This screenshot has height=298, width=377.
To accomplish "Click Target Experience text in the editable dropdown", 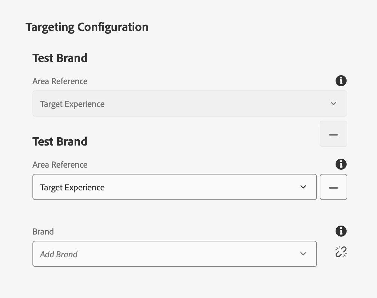I will coord(72,188).
